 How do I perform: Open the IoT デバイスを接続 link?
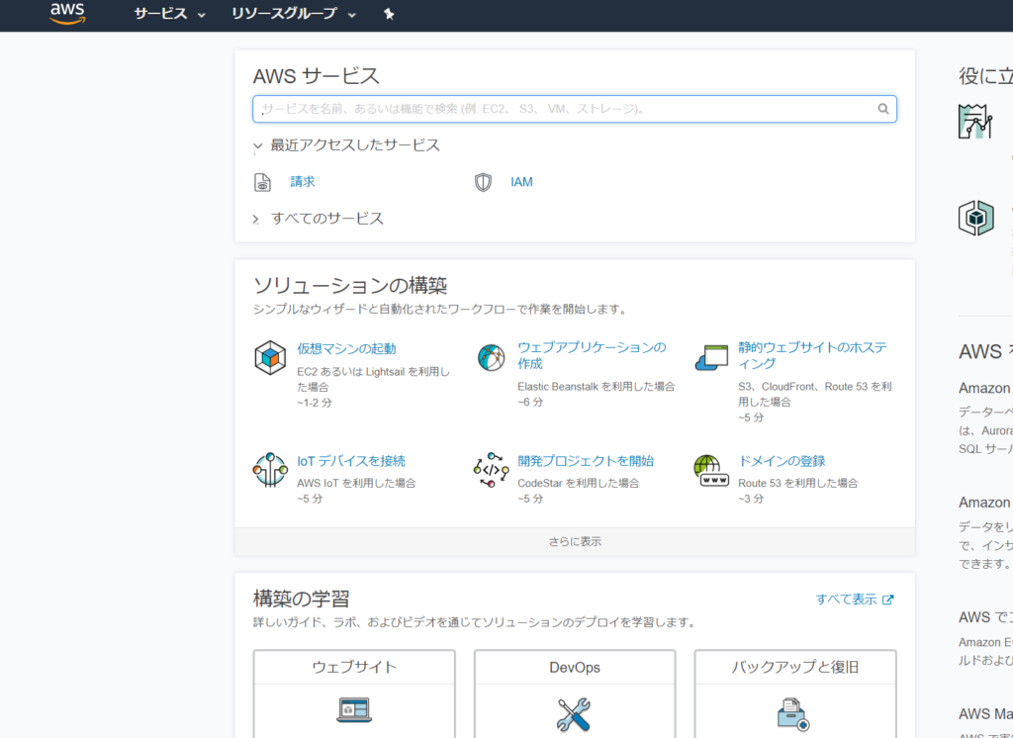click(351, 461)
